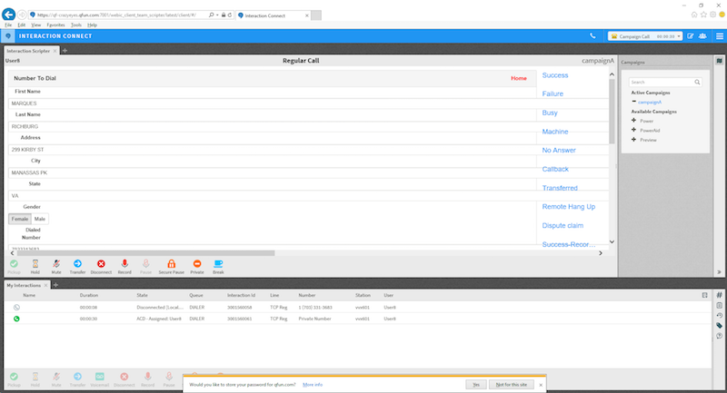
Task: Start recording with the Record microphone icon
Action: (124, 263)
